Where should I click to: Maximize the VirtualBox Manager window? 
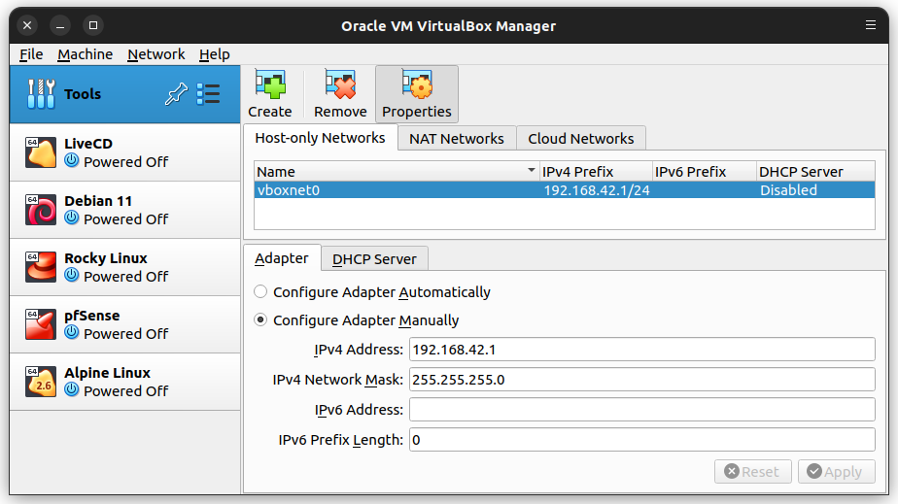tap(92, 25)
